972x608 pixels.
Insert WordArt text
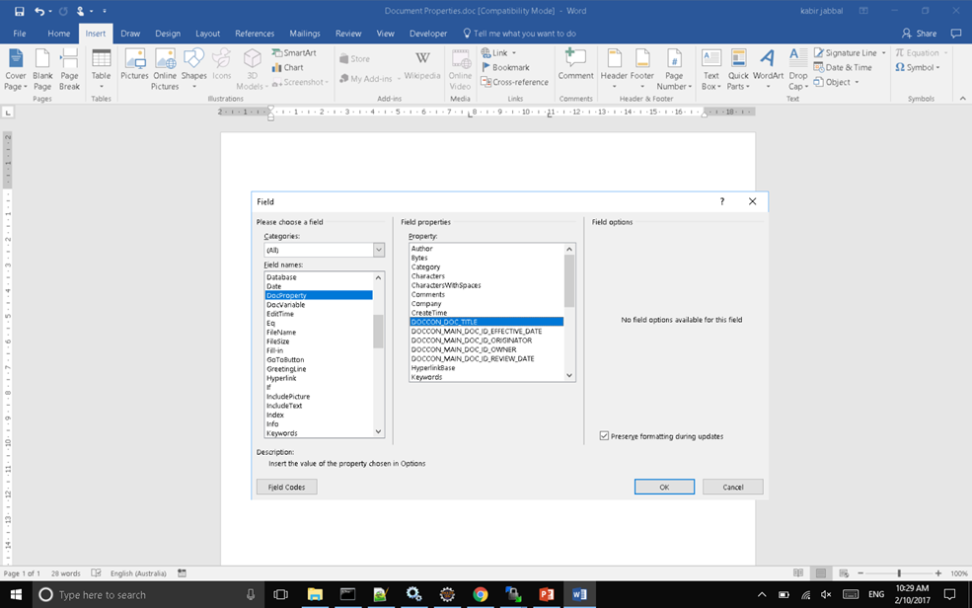click(x=768, y=70)
